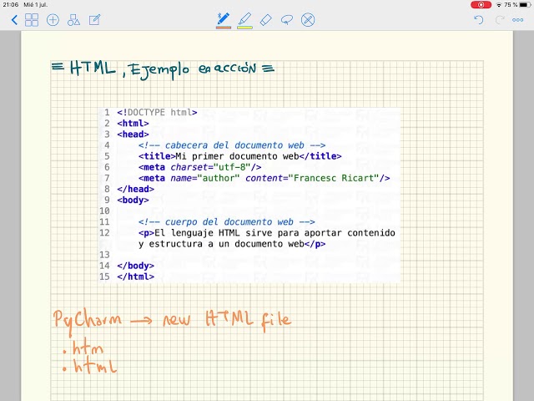The width and height of the screenshot is (534, 401).
Task: Tap the embedded HTML code snippet image
Action: click(249, 195)
